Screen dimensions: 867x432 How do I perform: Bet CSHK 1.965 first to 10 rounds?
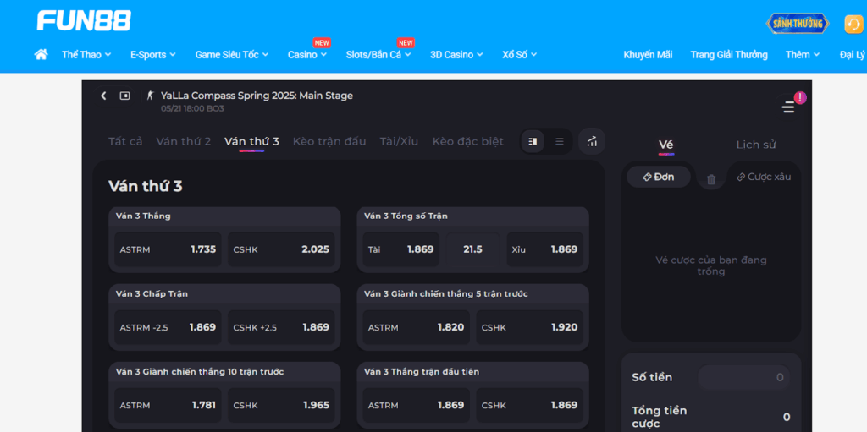[281, 406]
